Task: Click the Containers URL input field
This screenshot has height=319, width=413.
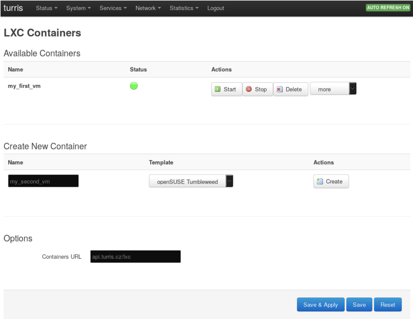Action: pyautogui.click(x=135, y=257)
